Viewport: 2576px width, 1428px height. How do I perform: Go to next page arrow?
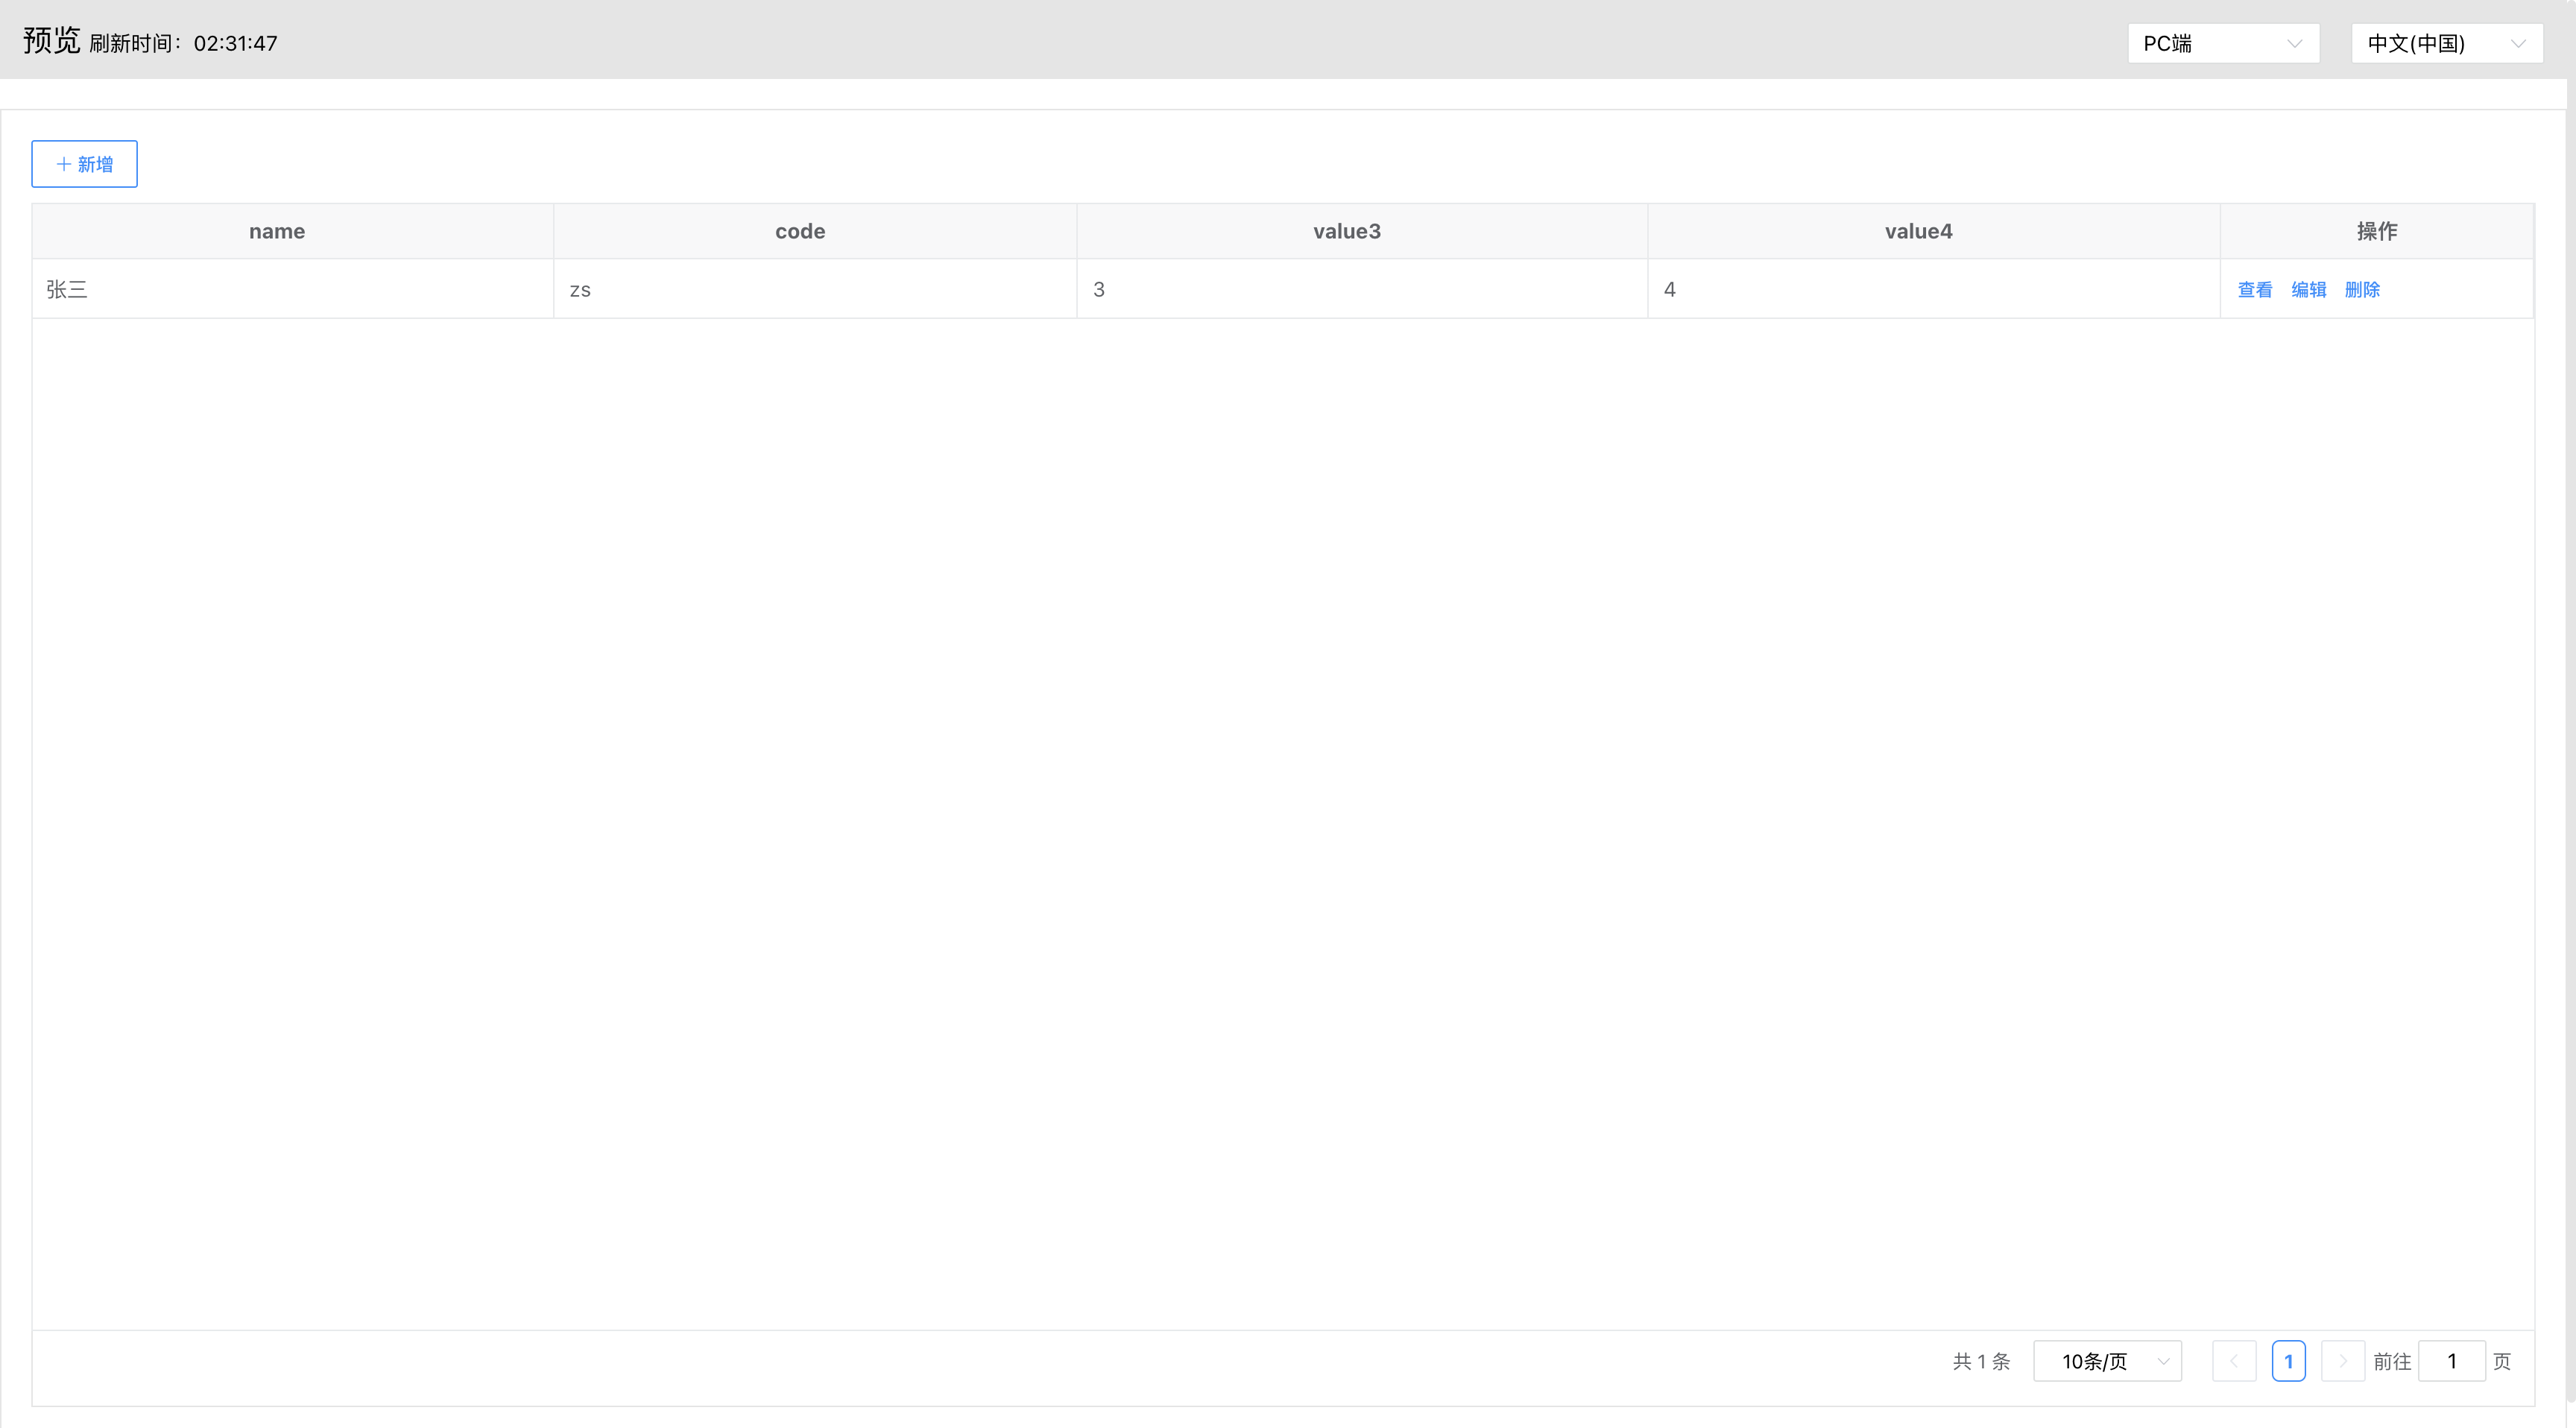click(x=2342, y=1361)
